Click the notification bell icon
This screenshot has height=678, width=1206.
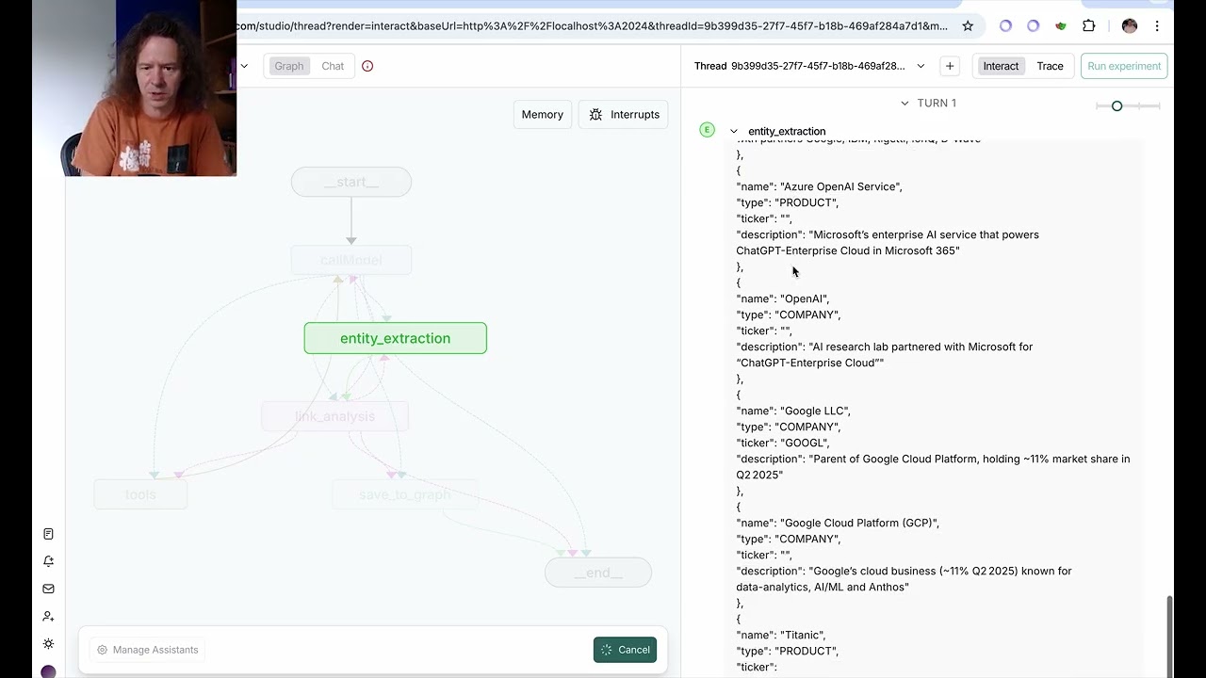[x=48, y=561]
